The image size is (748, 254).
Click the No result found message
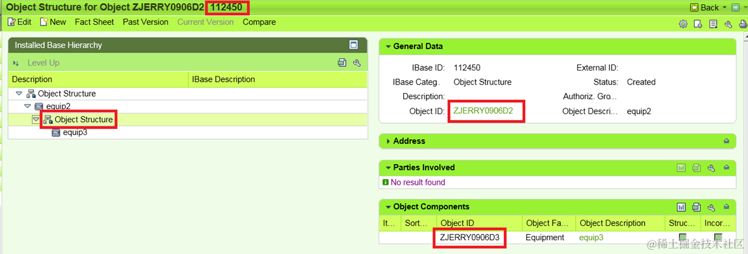point(418,182)
